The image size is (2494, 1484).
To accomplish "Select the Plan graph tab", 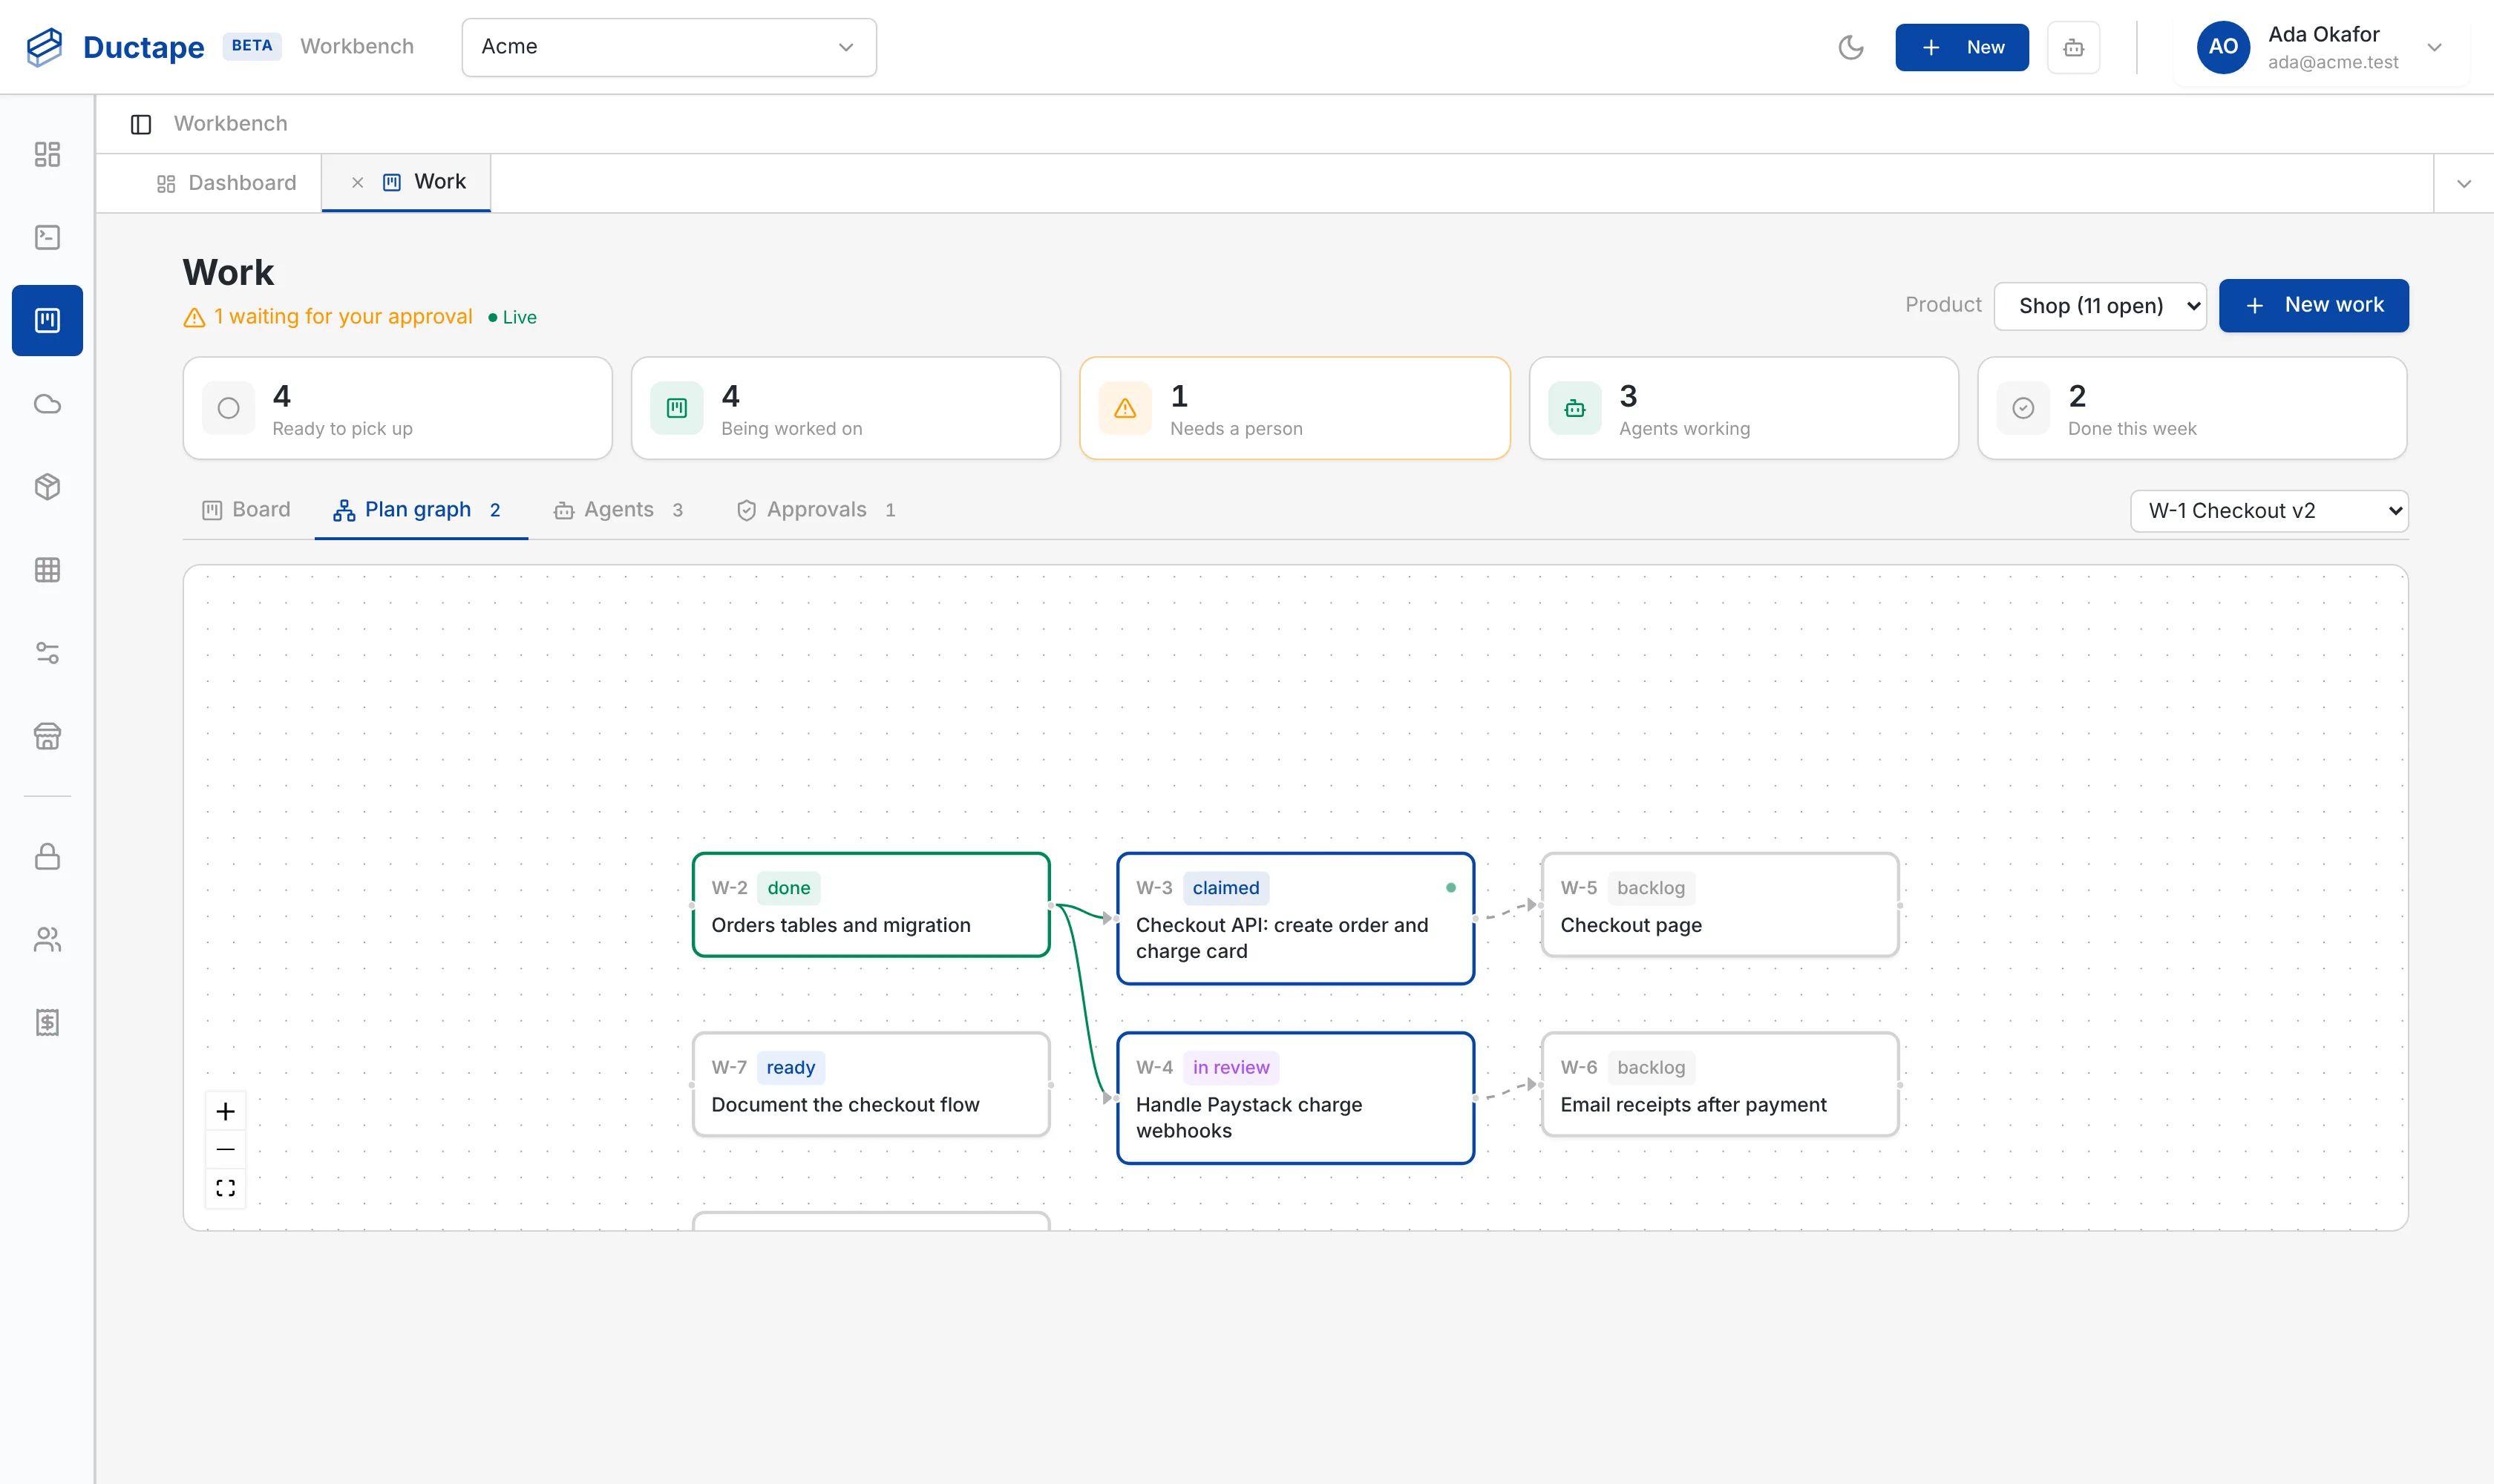I will pyautogui.click(x=420, y=510).
